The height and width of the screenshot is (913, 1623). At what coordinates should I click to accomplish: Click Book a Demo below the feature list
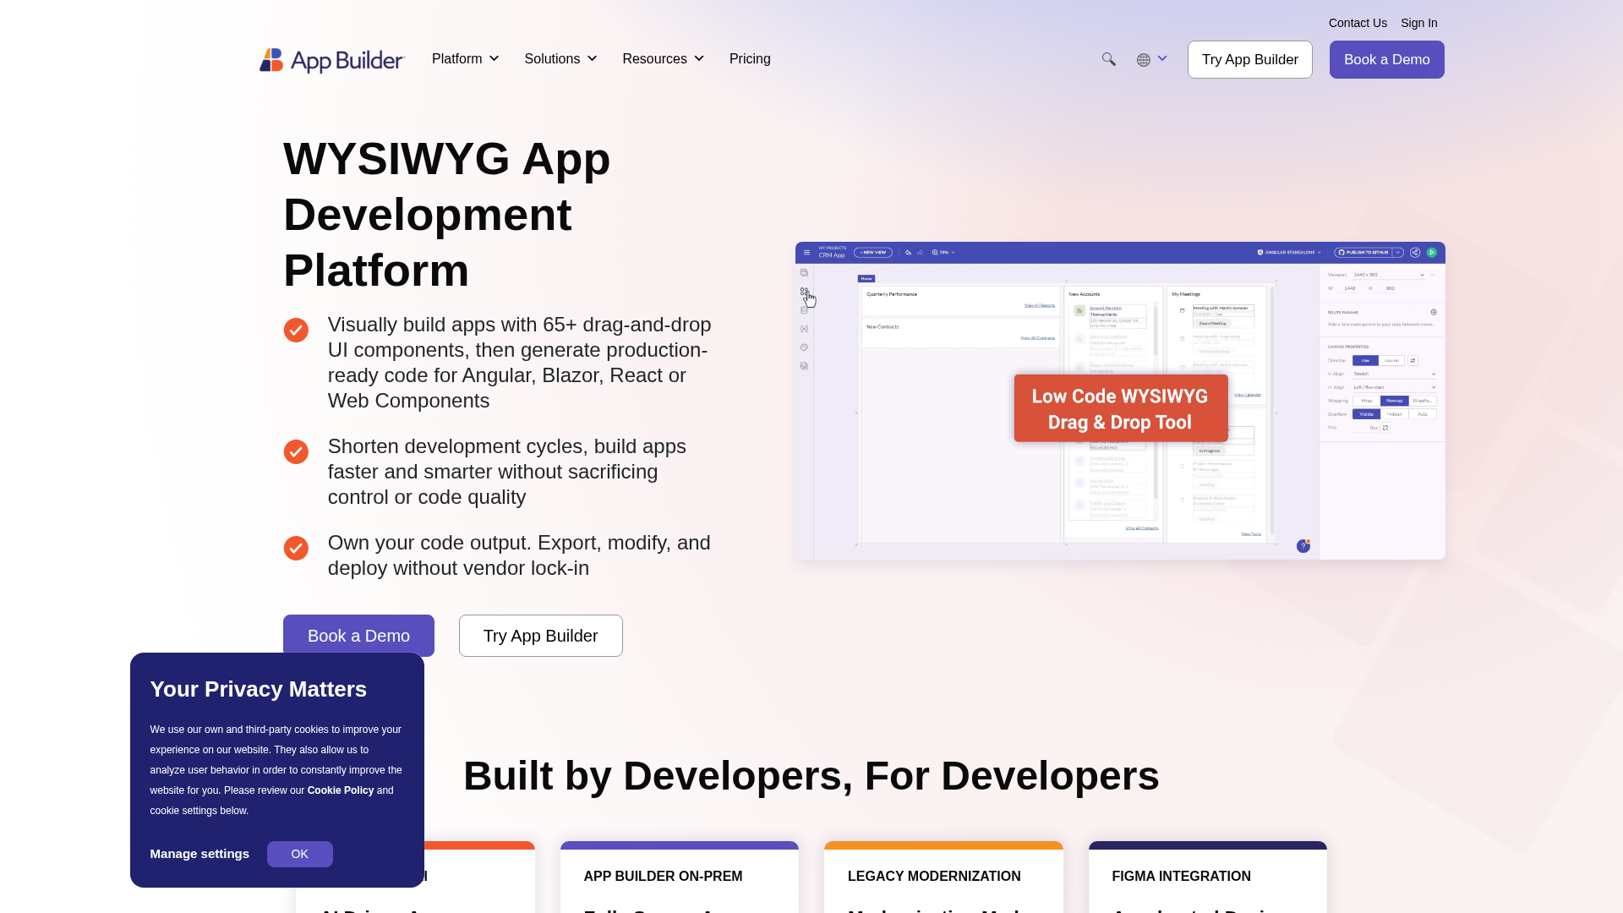(358, 636)
